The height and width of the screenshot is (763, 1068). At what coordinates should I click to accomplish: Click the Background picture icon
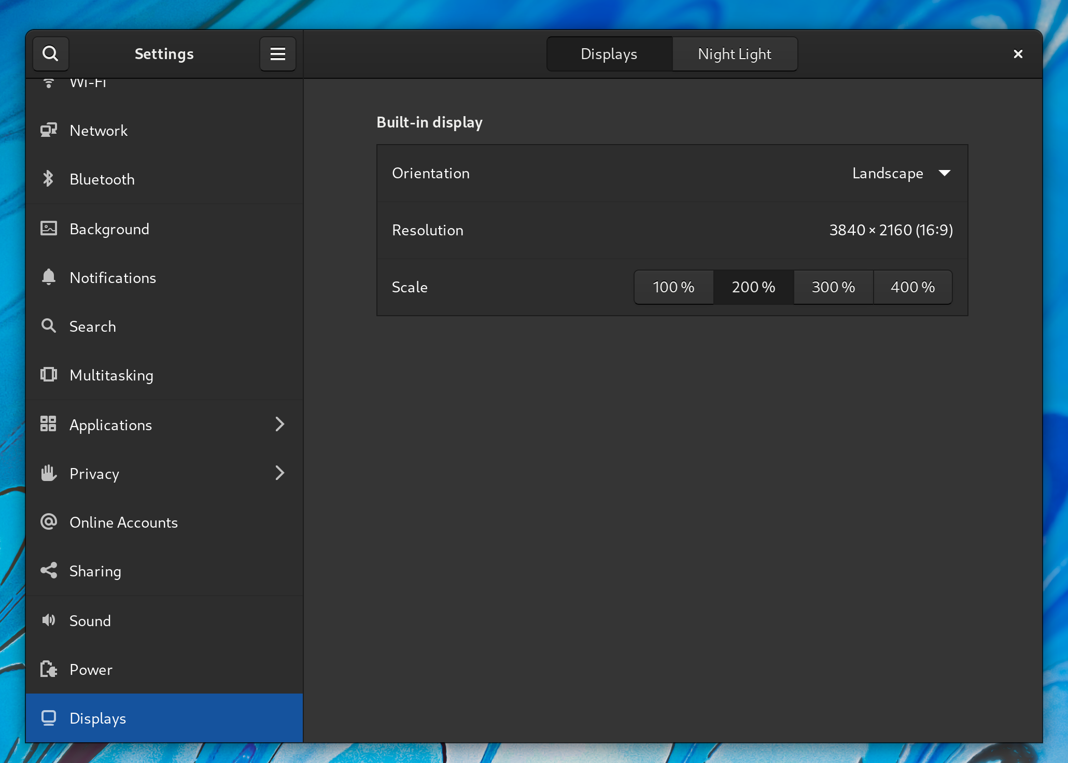[49, 229]
